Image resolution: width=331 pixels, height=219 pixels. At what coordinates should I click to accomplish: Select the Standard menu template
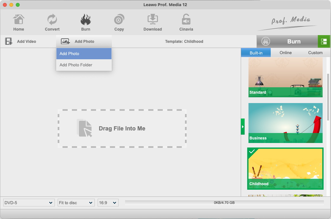[x=285, y=77]
